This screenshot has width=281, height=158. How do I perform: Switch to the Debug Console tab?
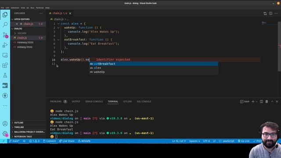tap(94, 101)
